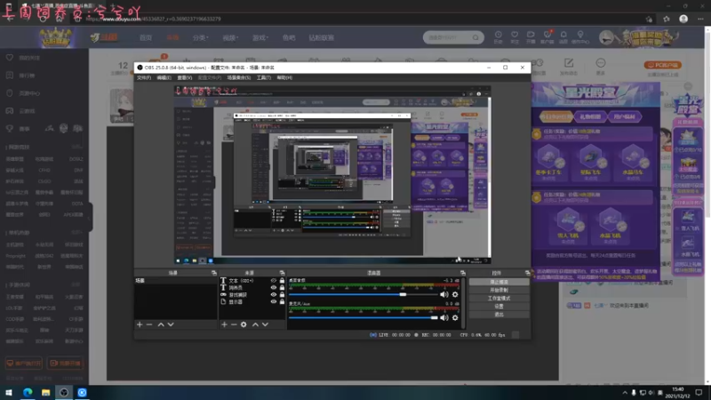Toggle visibility of 饲养员 text source
This screenshot has height=400, width=711.
coord(274,287)
